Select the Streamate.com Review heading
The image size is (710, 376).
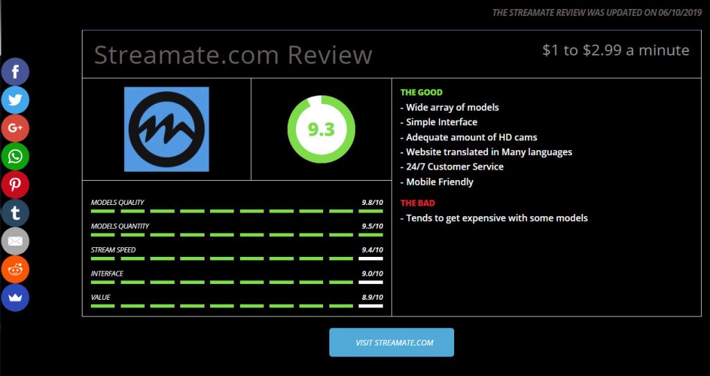(x=233, y=55)
